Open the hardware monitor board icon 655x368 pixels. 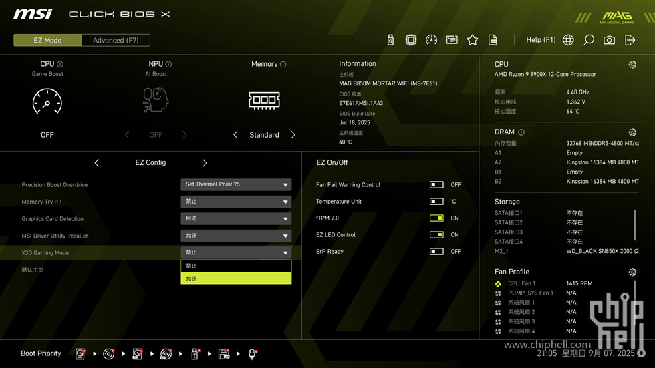tap(452, 40)
